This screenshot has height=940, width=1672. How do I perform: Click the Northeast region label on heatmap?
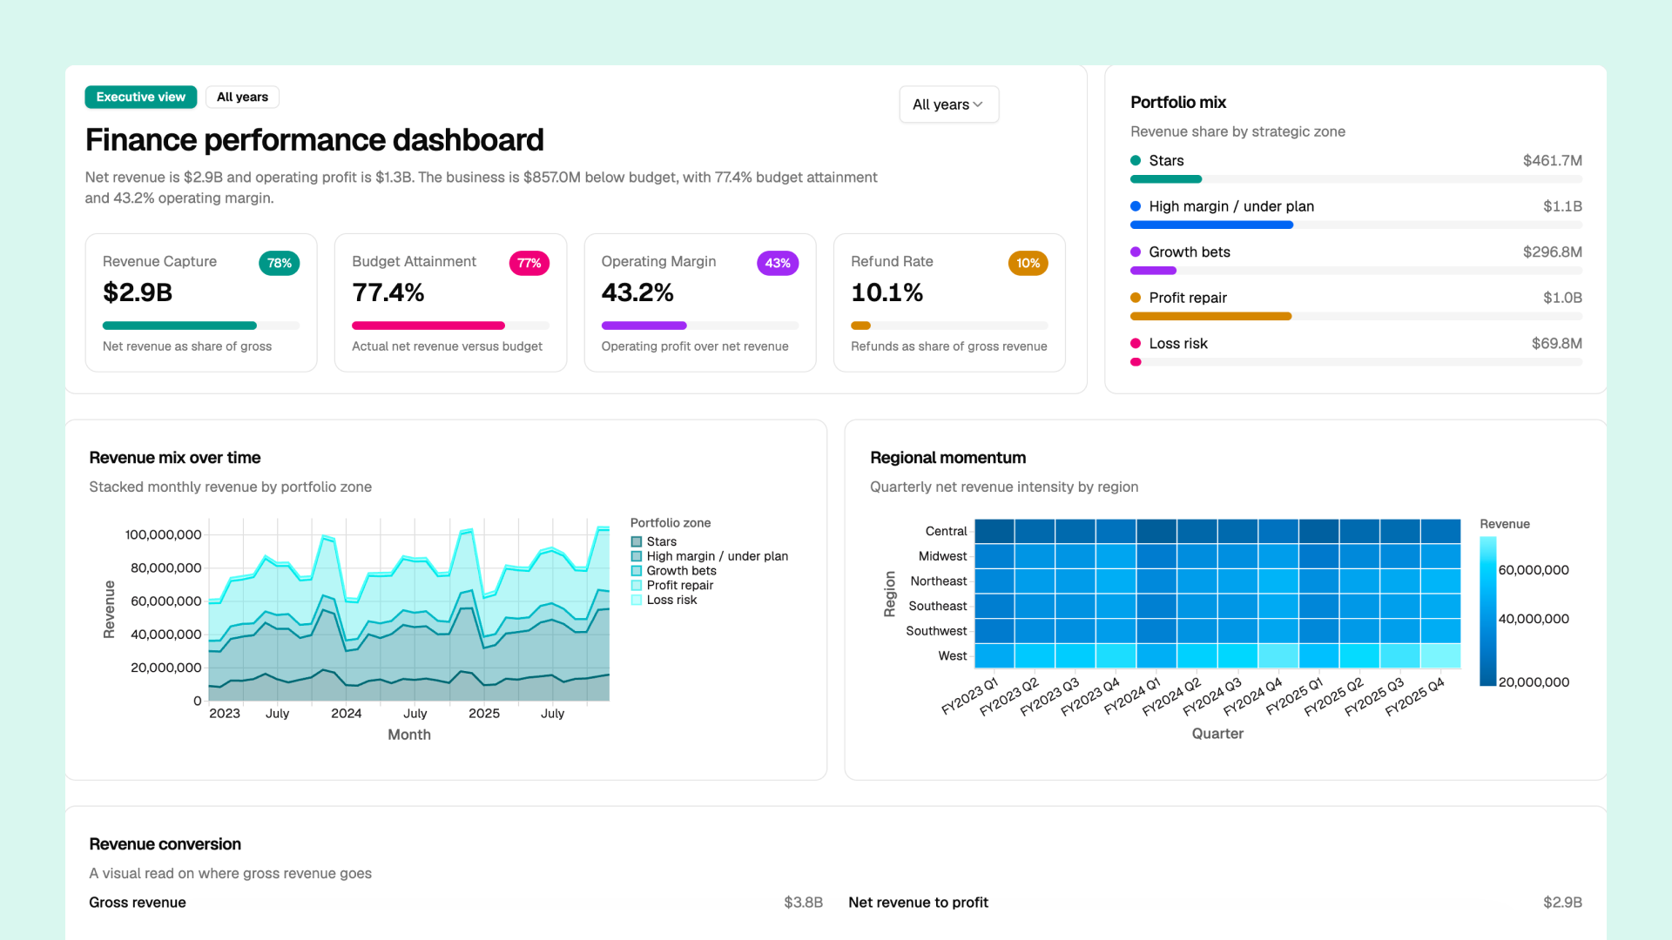(x=939, y=581)
